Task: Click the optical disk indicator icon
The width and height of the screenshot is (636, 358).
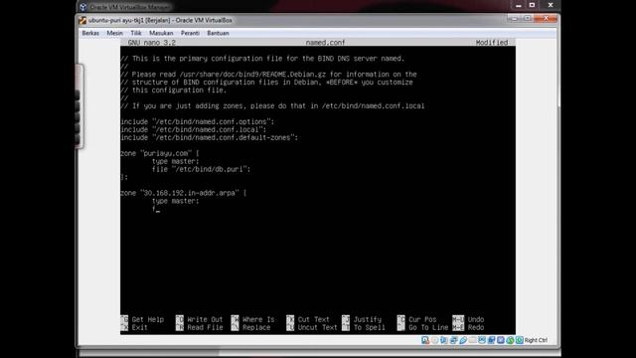Action: pyautogui.click(x=435, y=340)
